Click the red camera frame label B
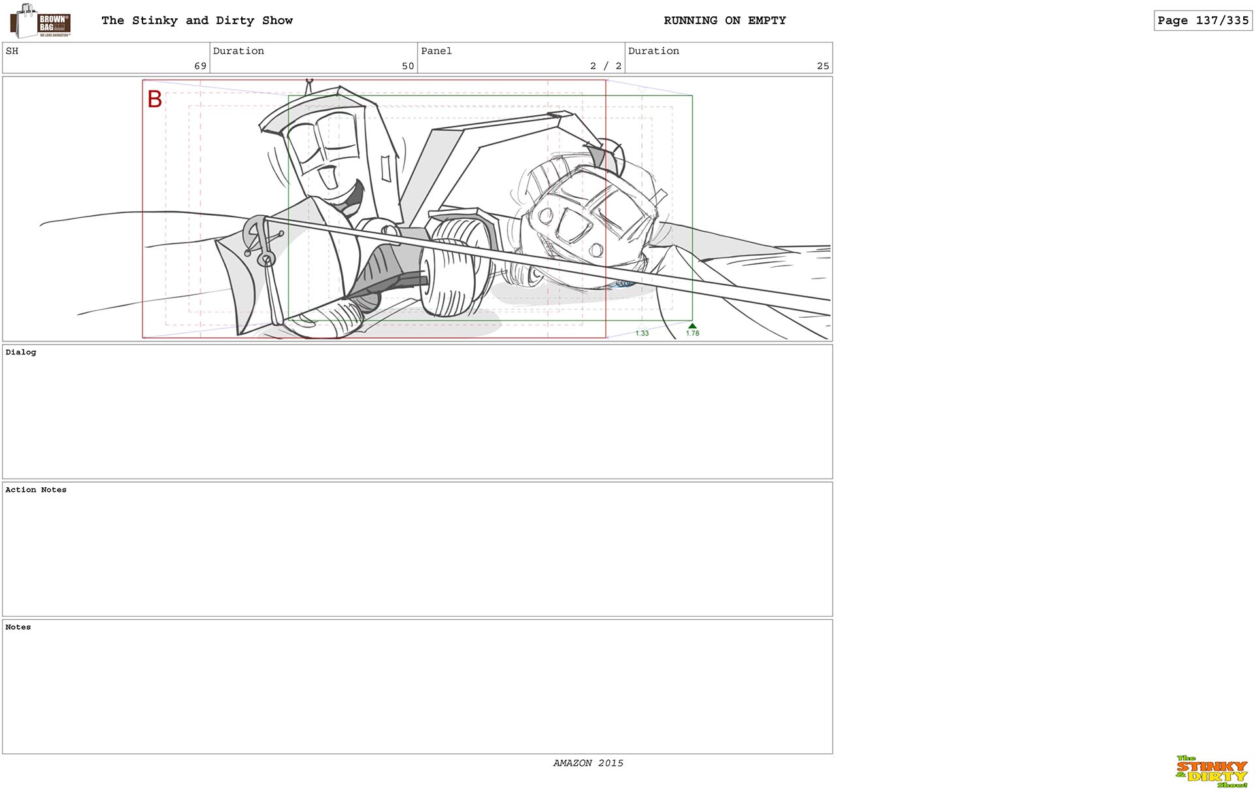Image resolution: width=1255 pixels, height=790 pixels. point(154,99)
